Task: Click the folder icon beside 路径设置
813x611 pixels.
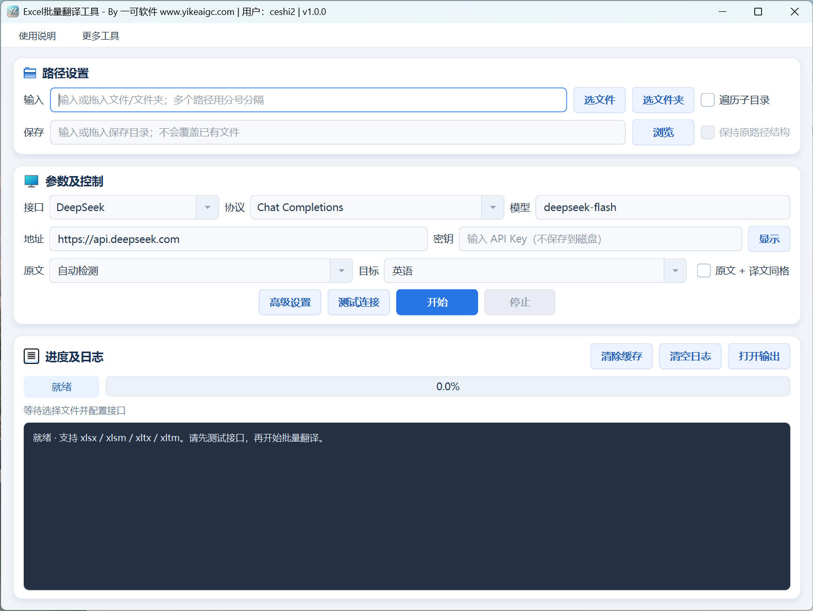Action: pos(30,73)
